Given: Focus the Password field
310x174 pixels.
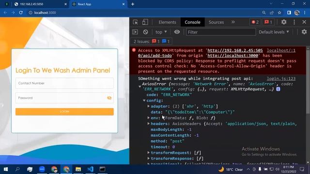Looking at the screenshot, I should point(64,98).
